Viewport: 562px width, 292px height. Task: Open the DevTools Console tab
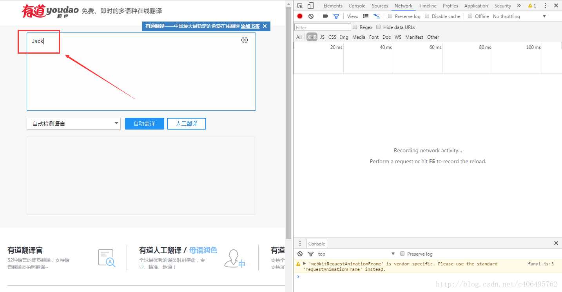coord(357,5)
